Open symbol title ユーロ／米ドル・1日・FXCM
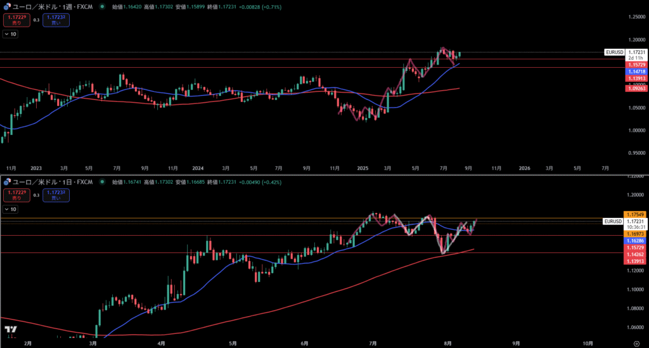The image size is (649, 348). tap(53, 182)
